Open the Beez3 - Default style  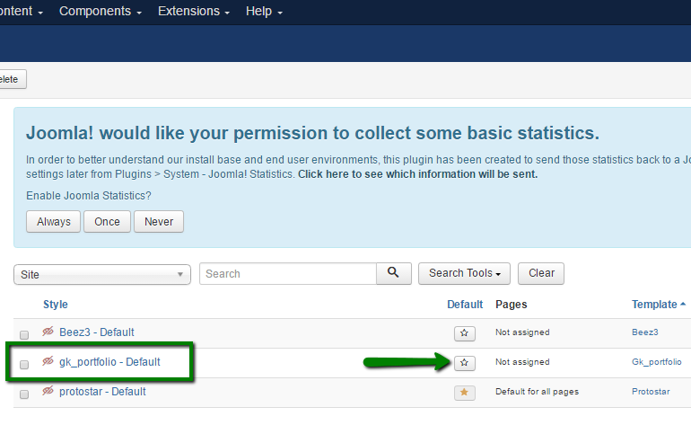(97, 332)
